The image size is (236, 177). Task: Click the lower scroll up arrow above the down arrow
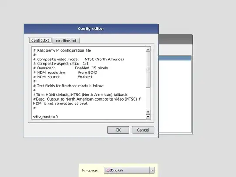pyautogui.click(x=148, y=112)
